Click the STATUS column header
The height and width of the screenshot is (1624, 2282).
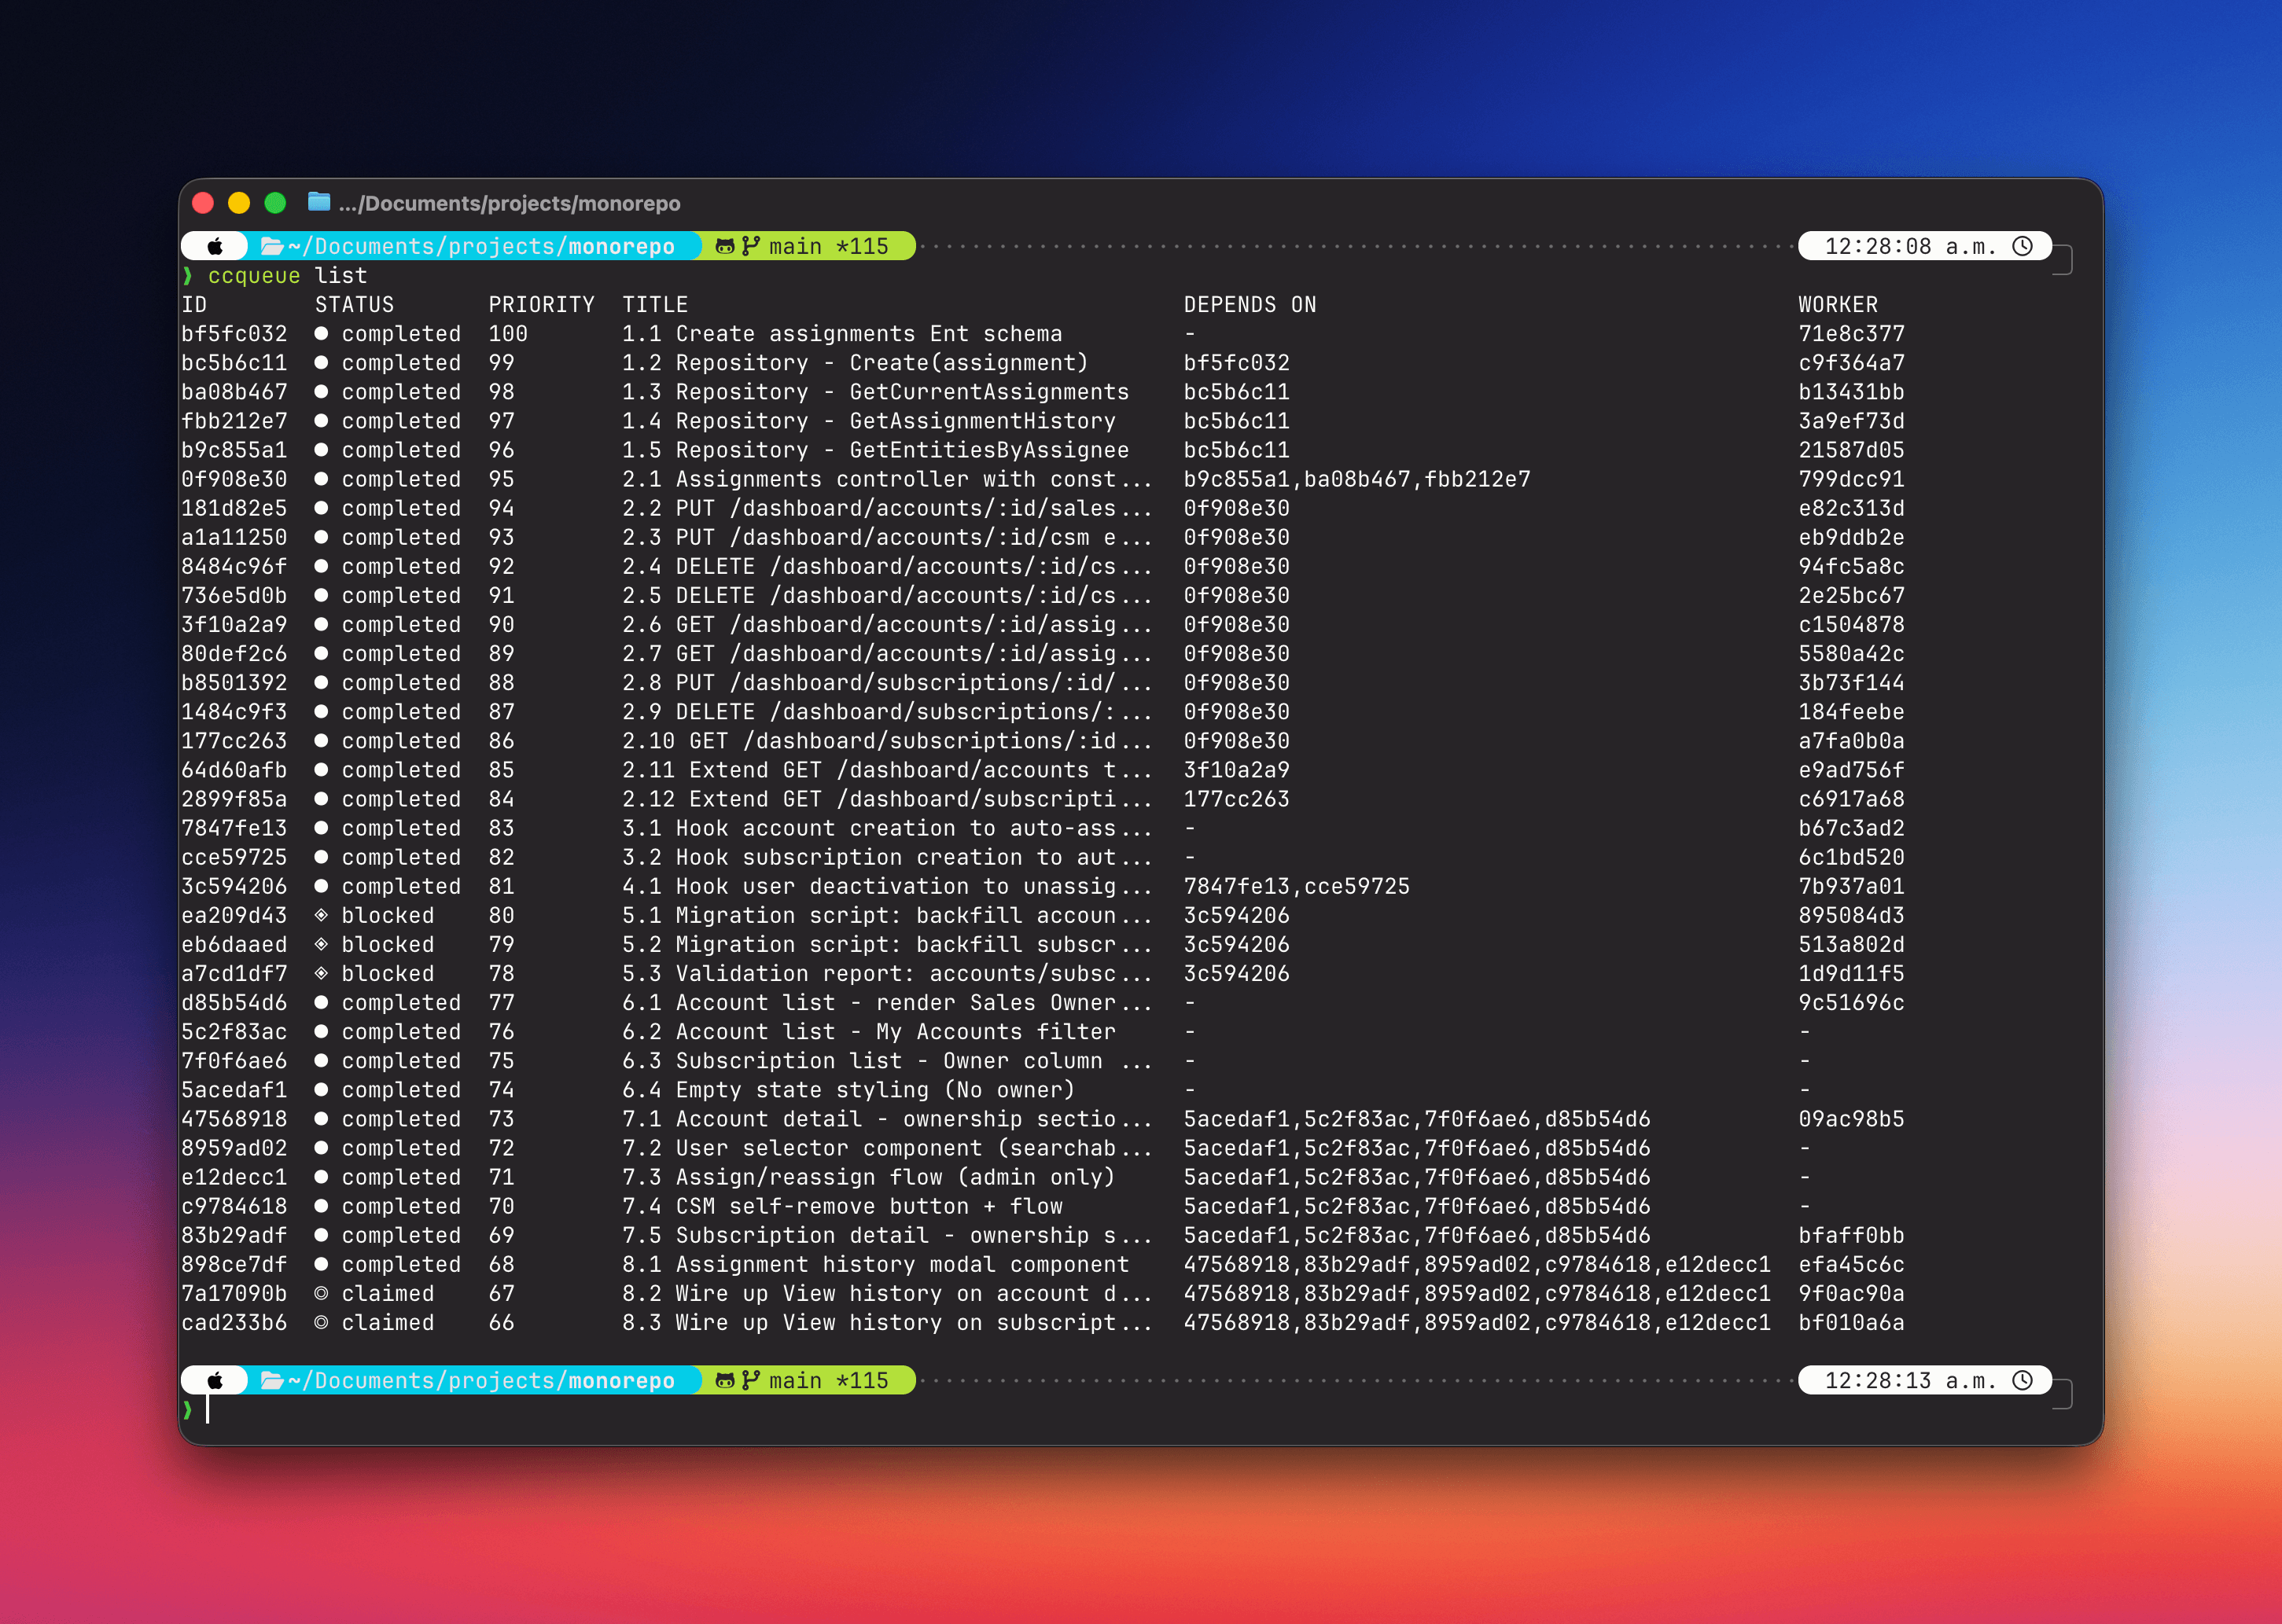354,304
